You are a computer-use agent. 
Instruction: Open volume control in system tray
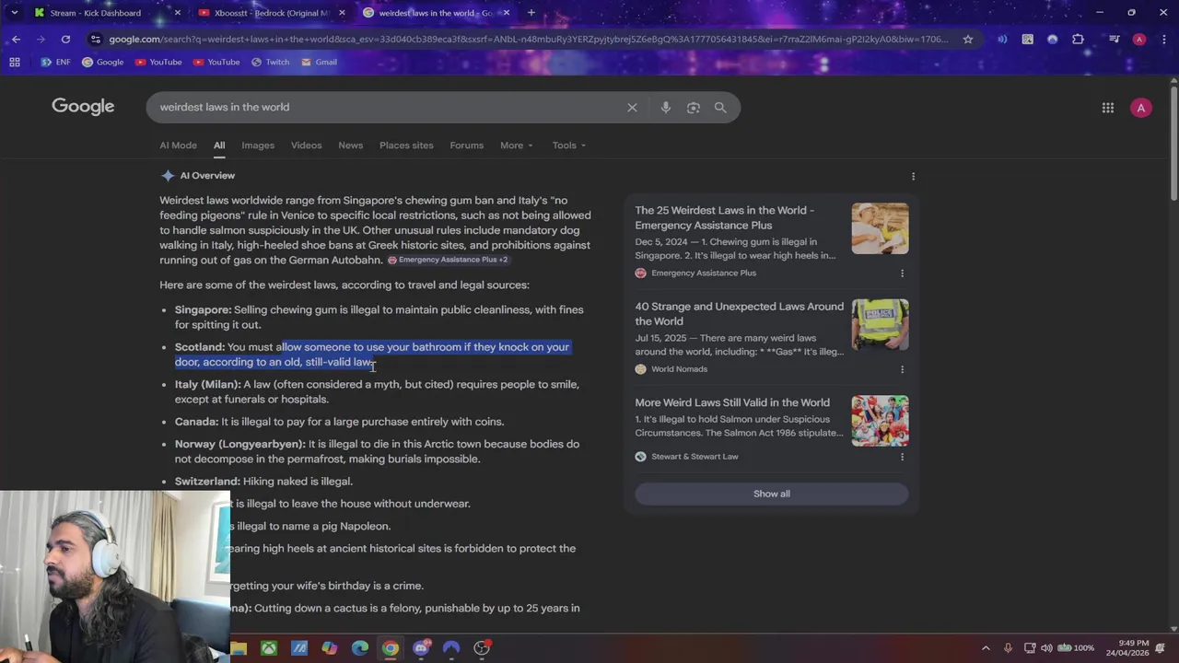(1046, 648)
